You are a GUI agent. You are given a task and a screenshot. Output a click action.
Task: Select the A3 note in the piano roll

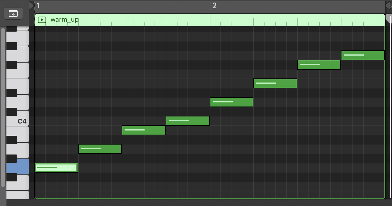(100, 149)
